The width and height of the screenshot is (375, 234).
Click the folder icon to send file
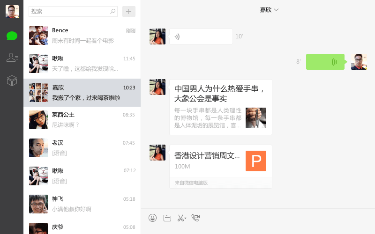coord(167,218)
